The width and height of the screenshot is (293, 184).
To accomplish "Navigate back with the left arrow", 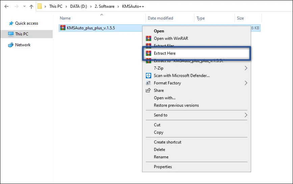I will pyautogui.click(x=6, y=6).
